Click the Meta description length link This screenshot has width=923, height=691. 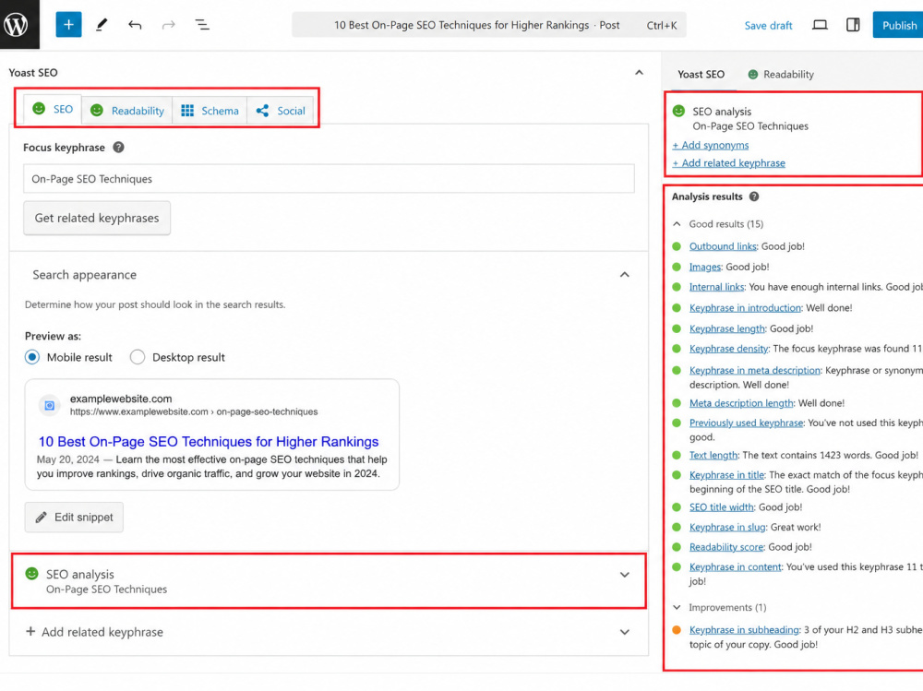tap(741, 403)
